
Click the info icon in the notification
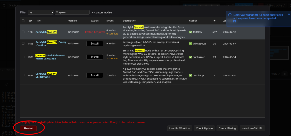(230, 15)
